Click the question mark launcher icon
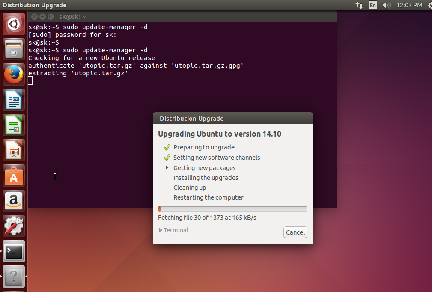 click(x=14, y=277)
